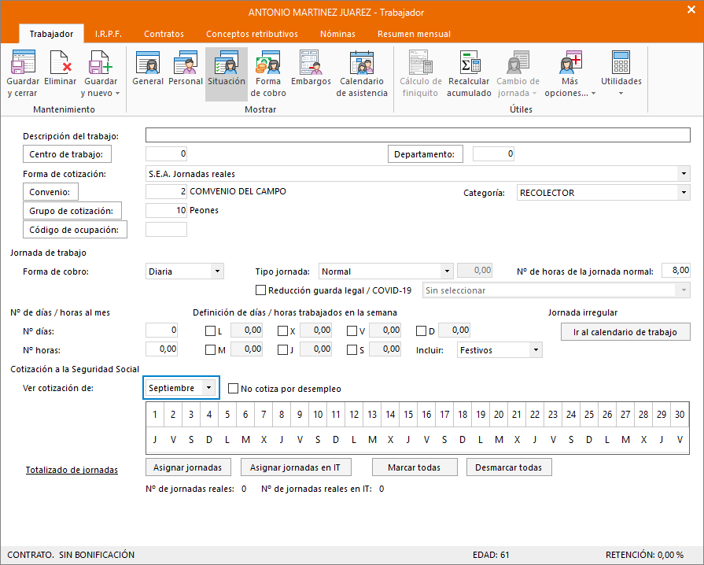Image resolution: width=704 pixels, height=565 pixels.
Task: Check the J (jueves) day checkbox
Action: (x=282, y=350)
